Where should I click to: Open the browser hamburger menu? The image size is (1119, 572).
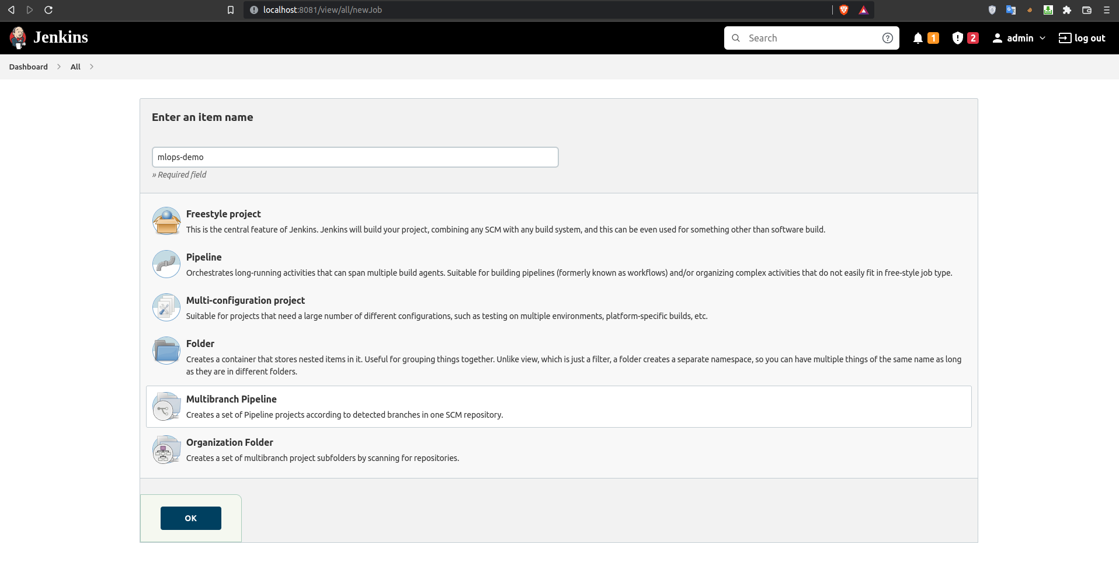pyautogui.click(x=1107, y=10)
